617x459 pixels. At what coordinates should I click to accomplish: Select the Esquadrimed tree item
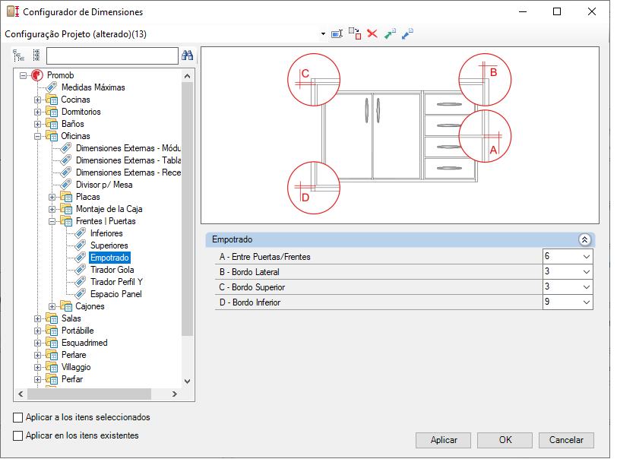tap(84, 343)
